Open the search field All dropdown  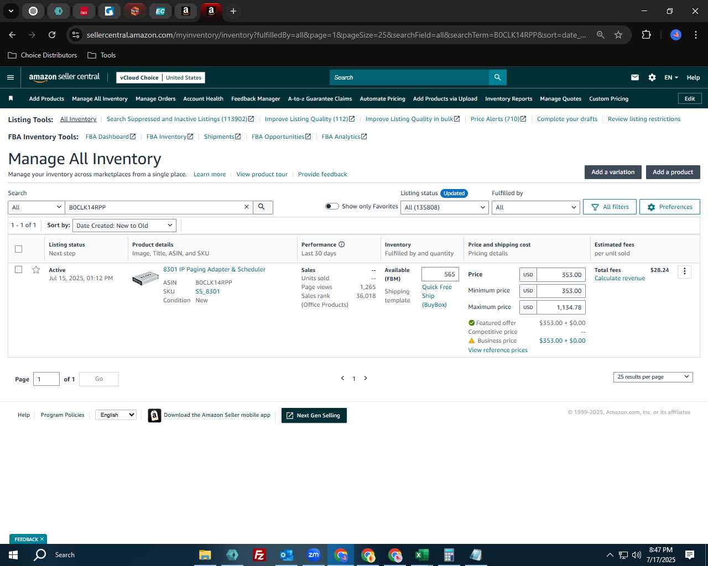37,207
